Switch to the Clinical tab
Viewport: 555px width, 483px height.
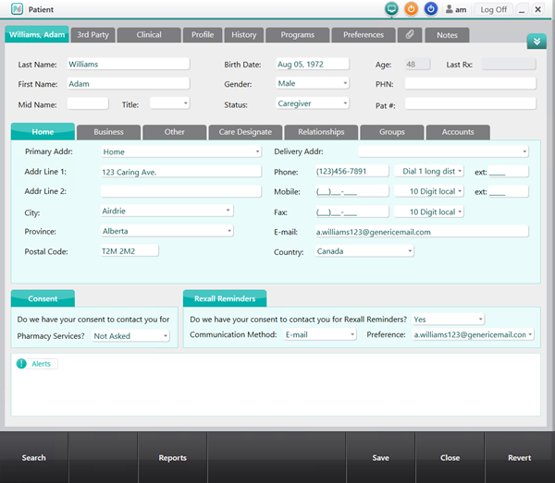[x=149, y=35]
